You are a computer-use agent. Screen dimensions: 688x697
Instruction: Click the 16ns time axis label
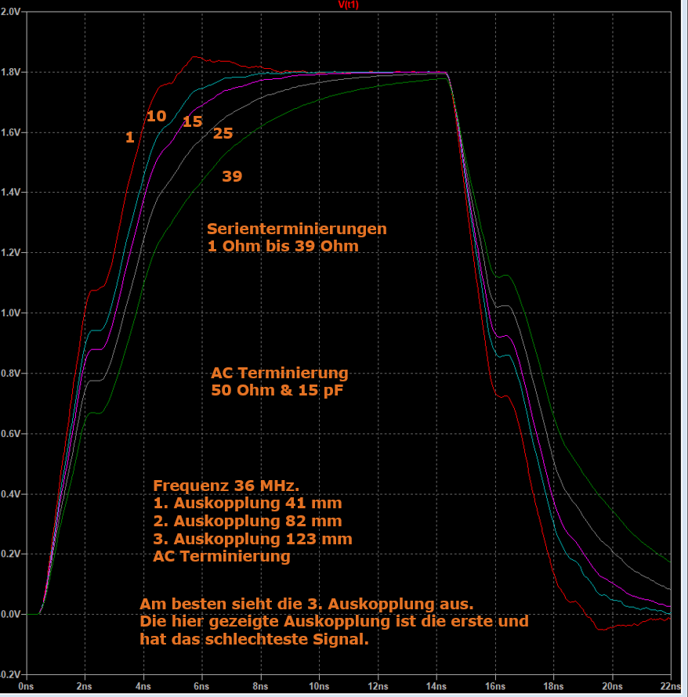(x=495, y=686)
